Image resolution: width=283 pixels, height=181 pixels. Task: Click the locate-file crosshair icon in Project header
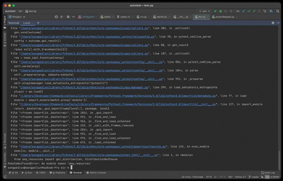[x=56, y=17]
